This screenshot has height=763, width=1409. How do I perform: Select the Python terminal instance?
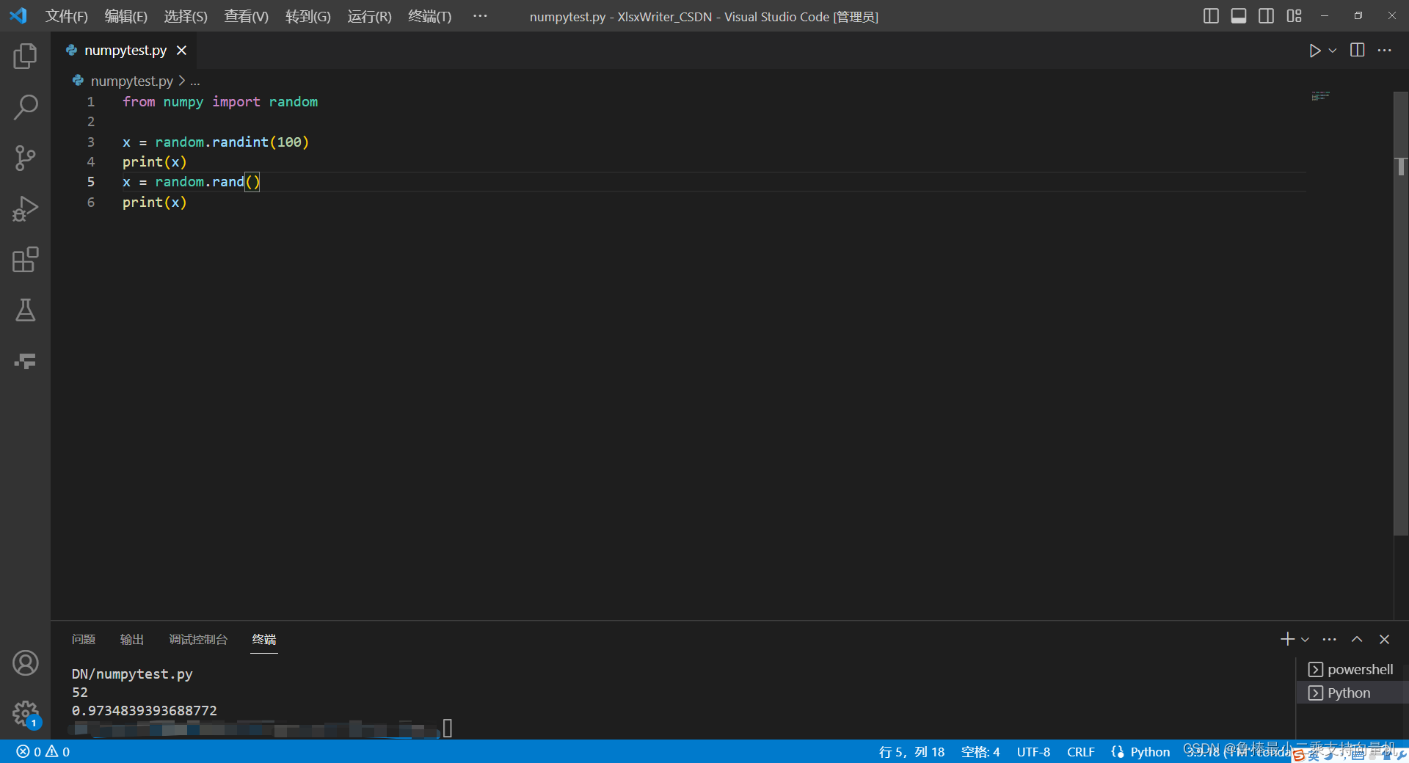[x=1352, y=693]
